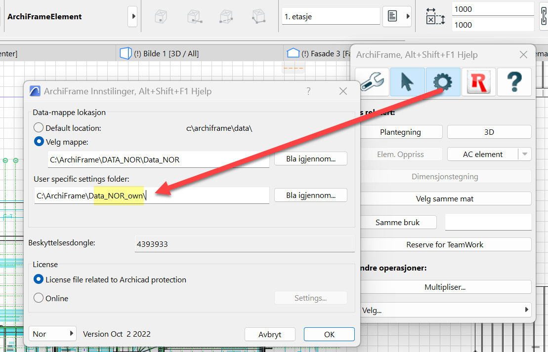
Task: Select the Default location radio button
Action: pos(39,128)
